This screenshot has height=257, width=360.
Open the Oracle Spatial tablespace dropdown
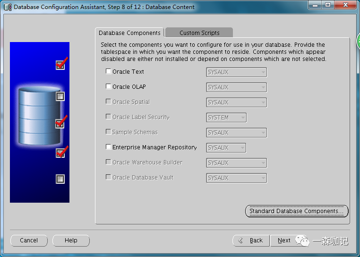point(237,103)
